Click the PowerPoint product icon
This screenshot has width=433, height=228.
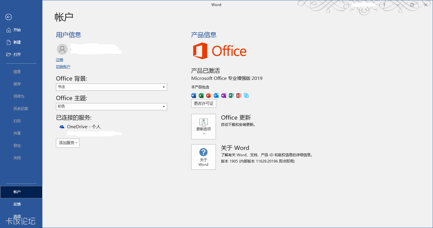[x=209, y=96]
